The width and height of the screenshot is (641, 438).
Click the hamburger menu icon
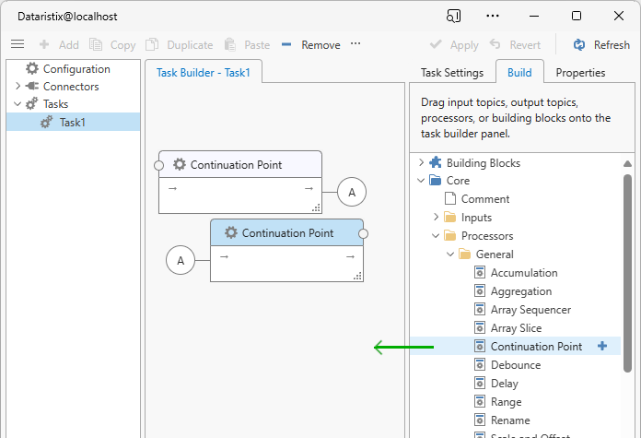tap(17, 44)
